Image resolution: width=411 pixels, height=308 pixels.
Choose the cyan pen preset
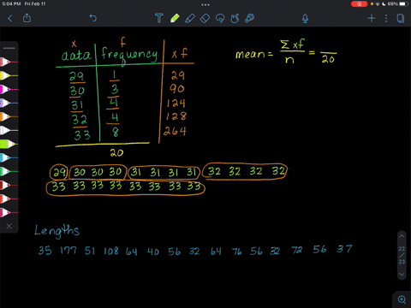pyautogui.click(x=9, y=157)
